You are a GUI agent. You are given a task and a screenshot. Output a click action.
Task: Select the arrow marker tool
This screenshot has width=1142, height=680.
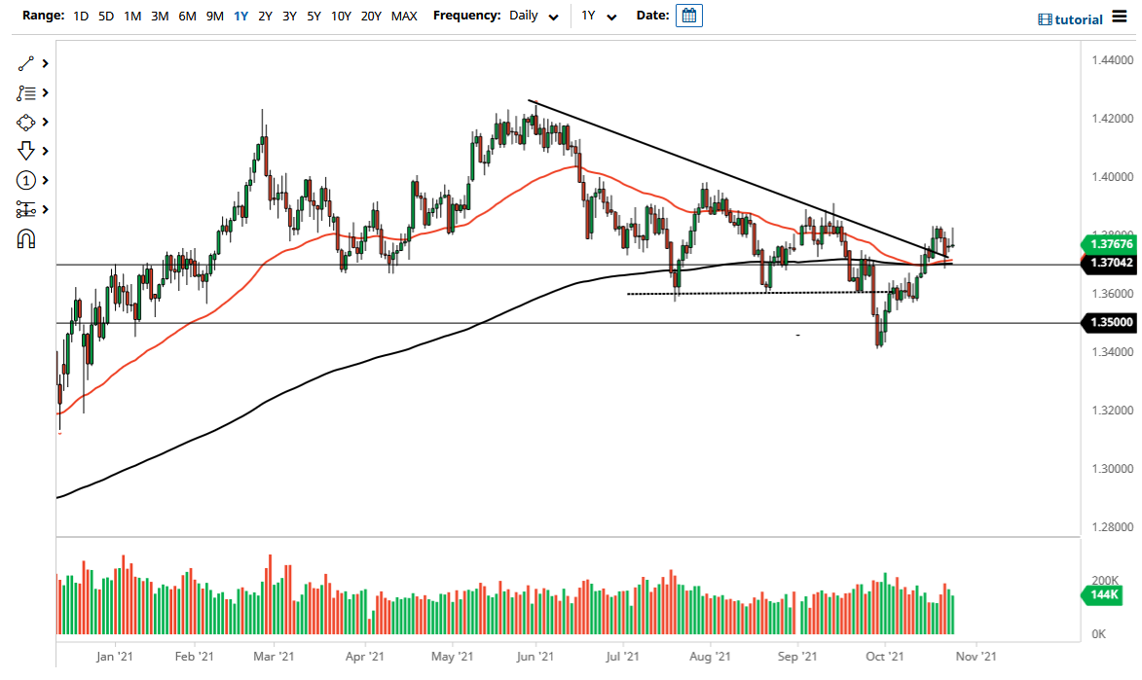coord(27,151)
